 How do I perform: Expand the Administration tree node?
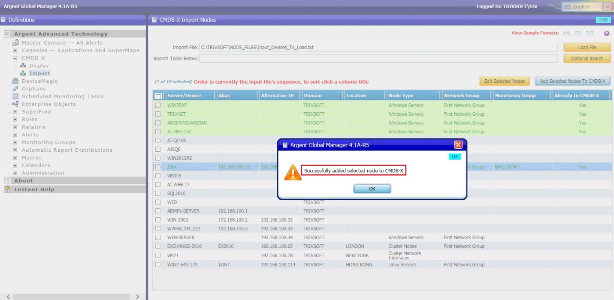[x=15, y=173]
